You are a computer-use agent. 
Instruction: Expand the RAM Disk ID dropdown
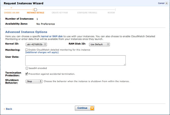99,44
